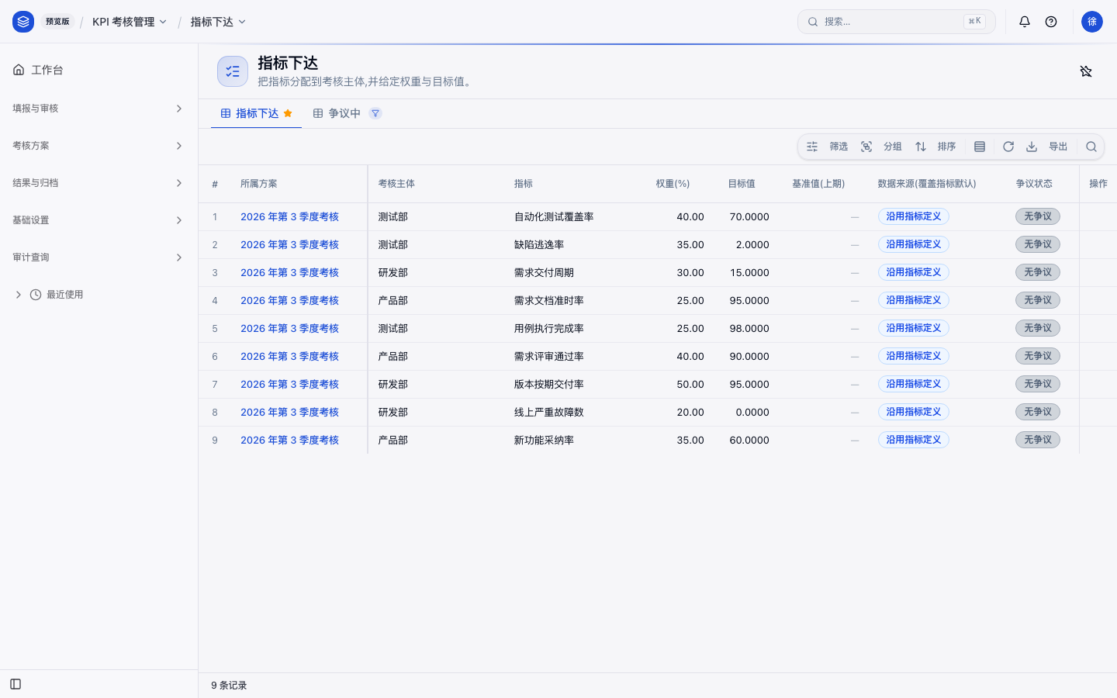Open 2026 年第 3 季度考核 link in row 1

pos(289,217)
